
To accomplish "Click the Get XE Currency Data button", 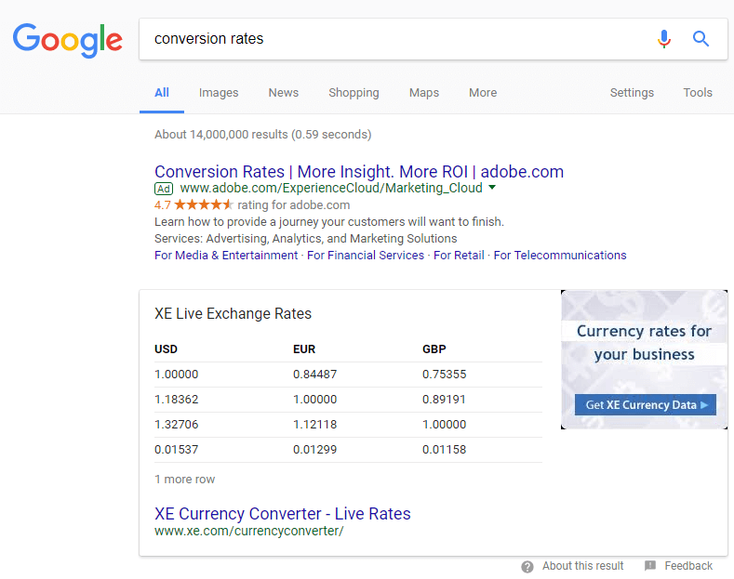I will [646, 405].
